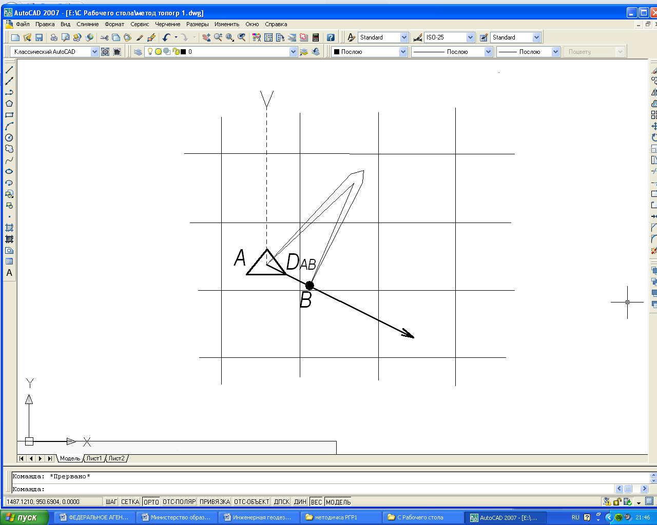Click the МОДЕЛЬ status bar button
Viewport: 657px width, 525px height.
[x=338, y=502]
